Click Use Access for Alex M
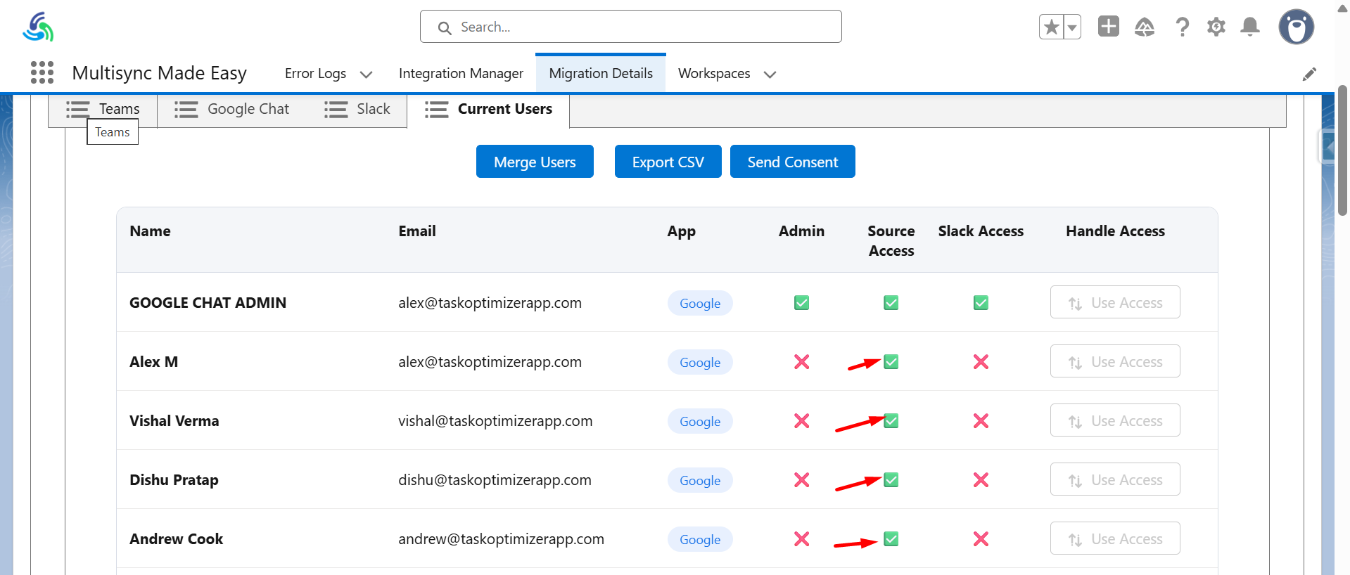 pyautogui.click(x=1115, y=361)
